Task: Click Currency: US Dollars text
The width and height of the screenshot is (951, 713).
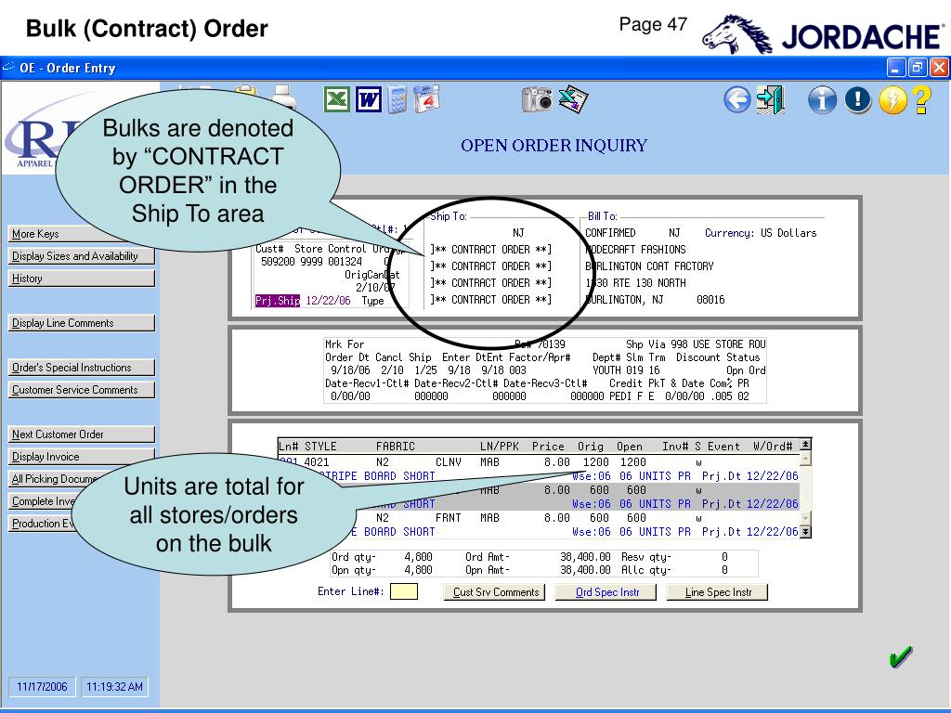Action: tap(761, 233)
